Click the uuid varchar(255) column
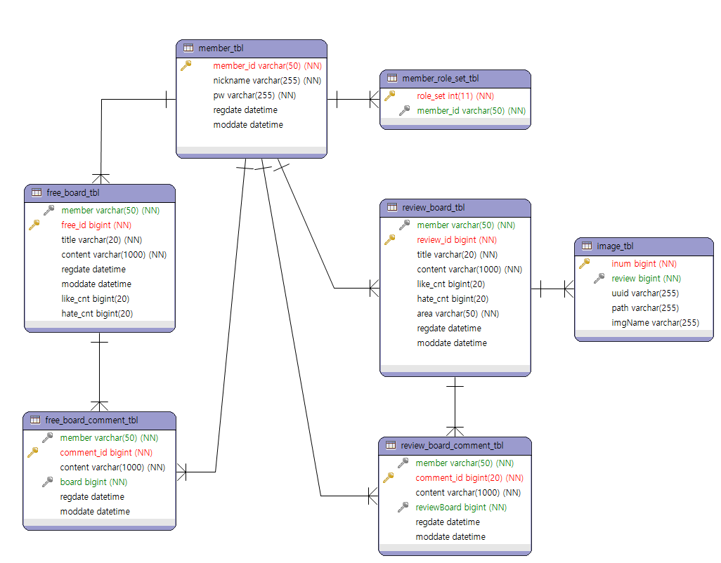This screenshot has height=563, width=721. [644, 293]
